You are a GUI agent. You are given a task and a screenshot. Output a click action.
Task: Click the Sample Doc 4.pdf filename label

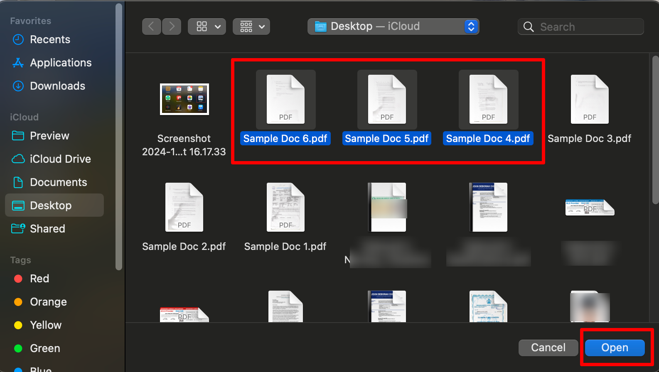[488, 138]
